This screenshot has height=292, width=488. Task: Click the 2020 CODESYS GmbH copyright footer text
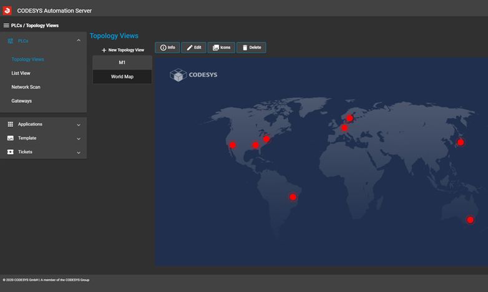point(46,280)
